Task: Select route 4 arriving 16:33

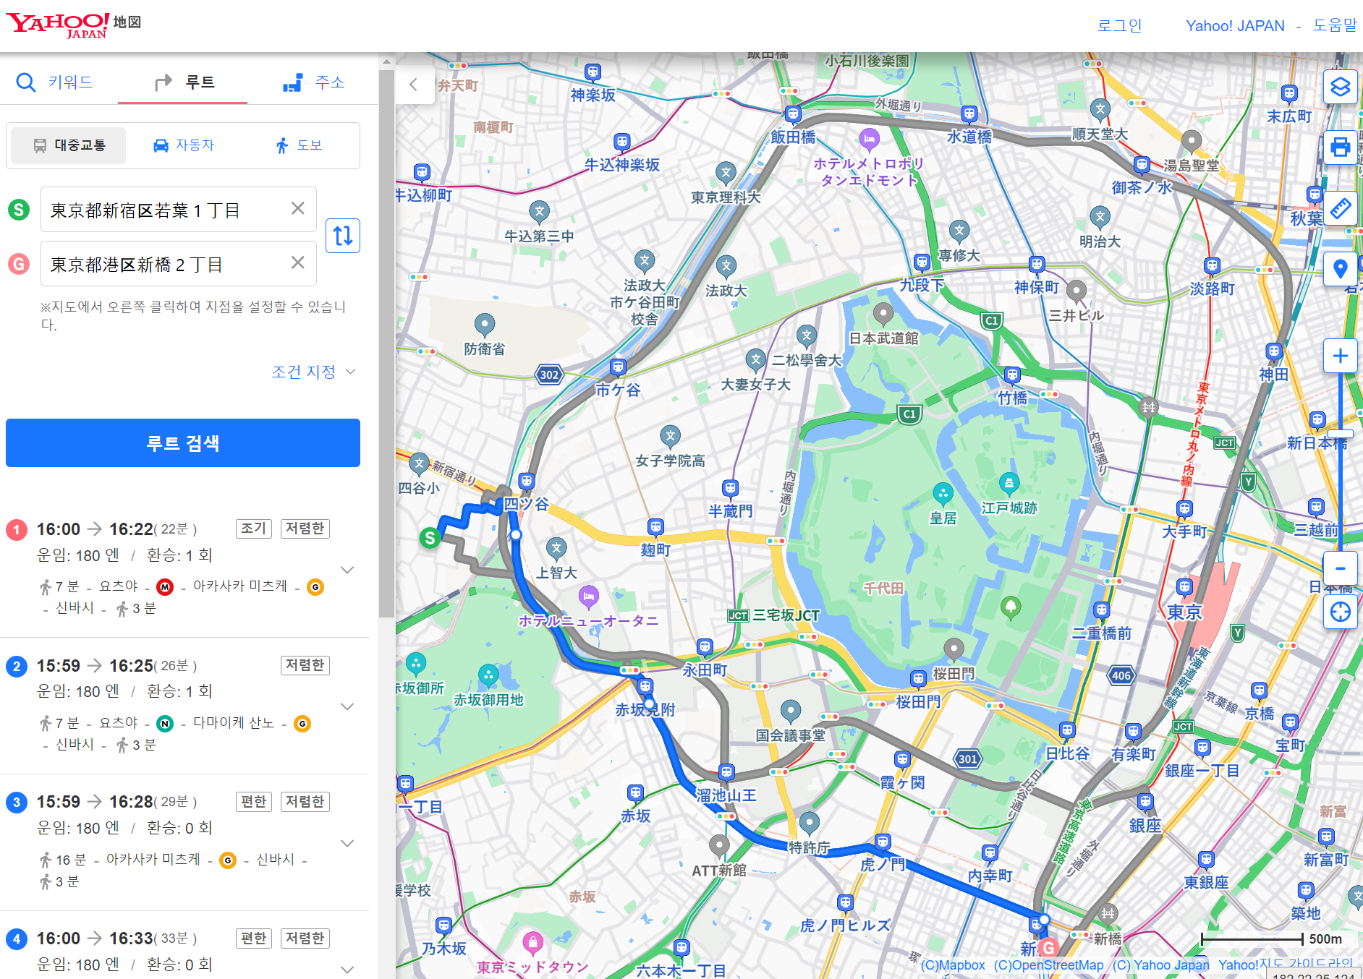Action: (184, 946)
